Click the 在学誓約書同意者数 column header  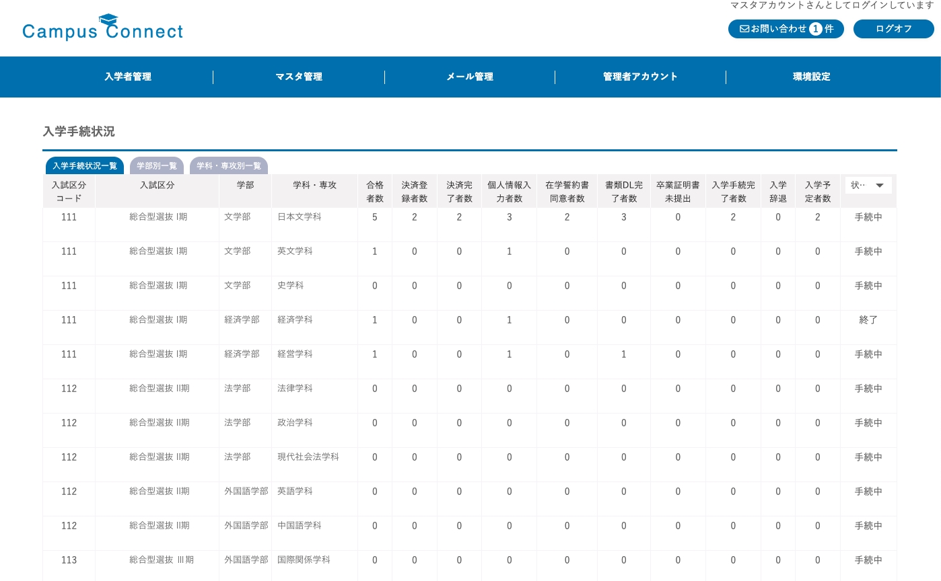coord(567,192)
